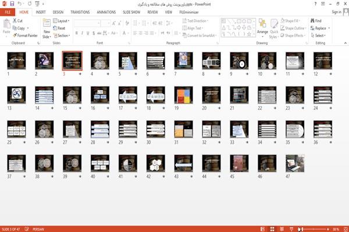The height and width of the screenshot is (232, 349).
Task: Select slide 1 thumbnail
Action: pos(16,60)
